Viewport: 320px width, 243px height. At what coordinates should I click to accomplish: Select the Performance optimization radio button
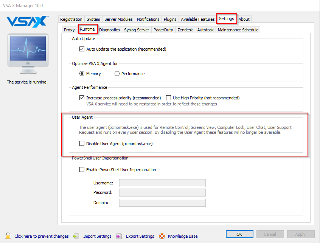coord(117,74)
